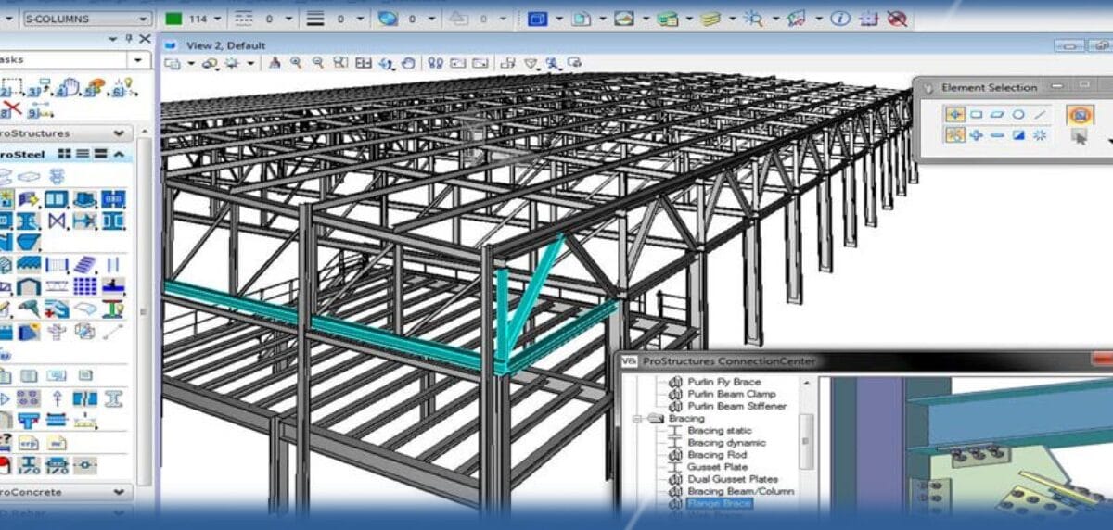Click the green active color swatch
This screenshot has width=1113, height=530.
point(173,19)
